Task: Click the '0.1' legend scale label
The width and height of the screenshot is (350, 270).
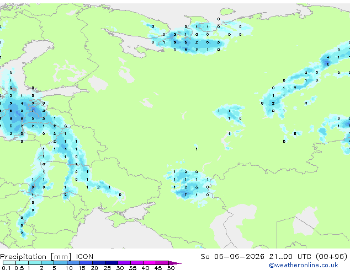Action: click(6, 268)
